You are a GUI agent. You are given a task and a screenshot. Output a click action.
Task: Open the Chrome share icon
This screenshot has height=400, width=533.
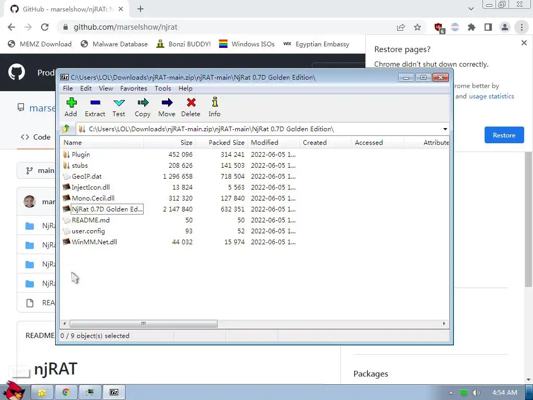401,27
